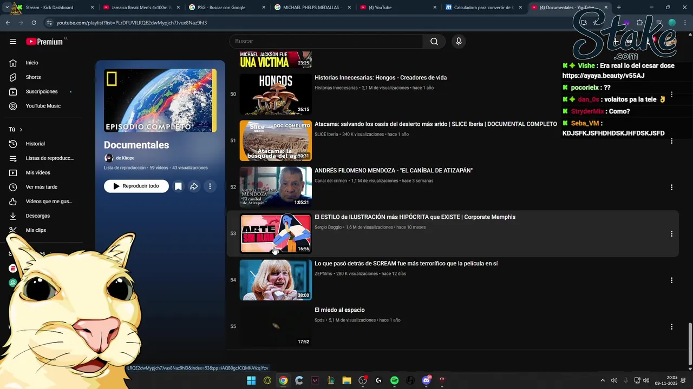Click the Videos que me gustan icon
The image size is (693, 389).
(13, 202)
